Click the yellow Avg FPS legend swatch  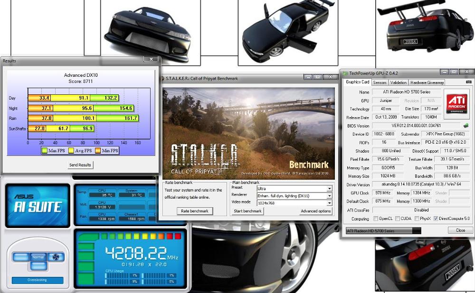(71, 150)
